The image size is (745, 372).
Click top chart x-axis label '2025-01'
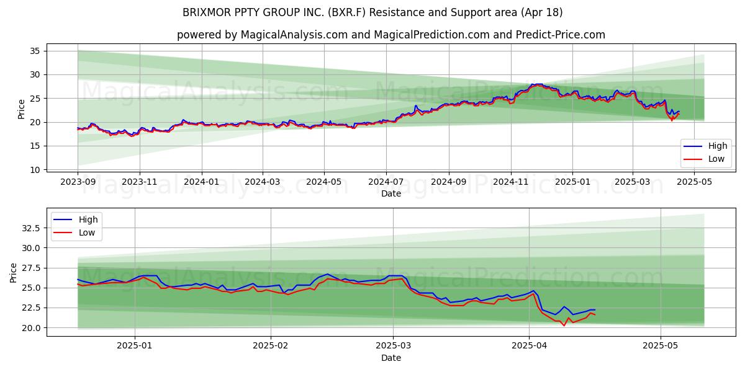pos(572,182)
